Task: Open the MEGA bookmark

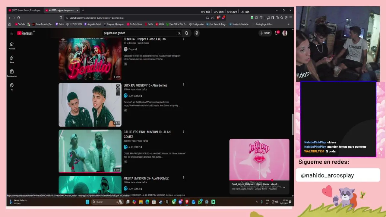Action: click(x=160, y=24)
